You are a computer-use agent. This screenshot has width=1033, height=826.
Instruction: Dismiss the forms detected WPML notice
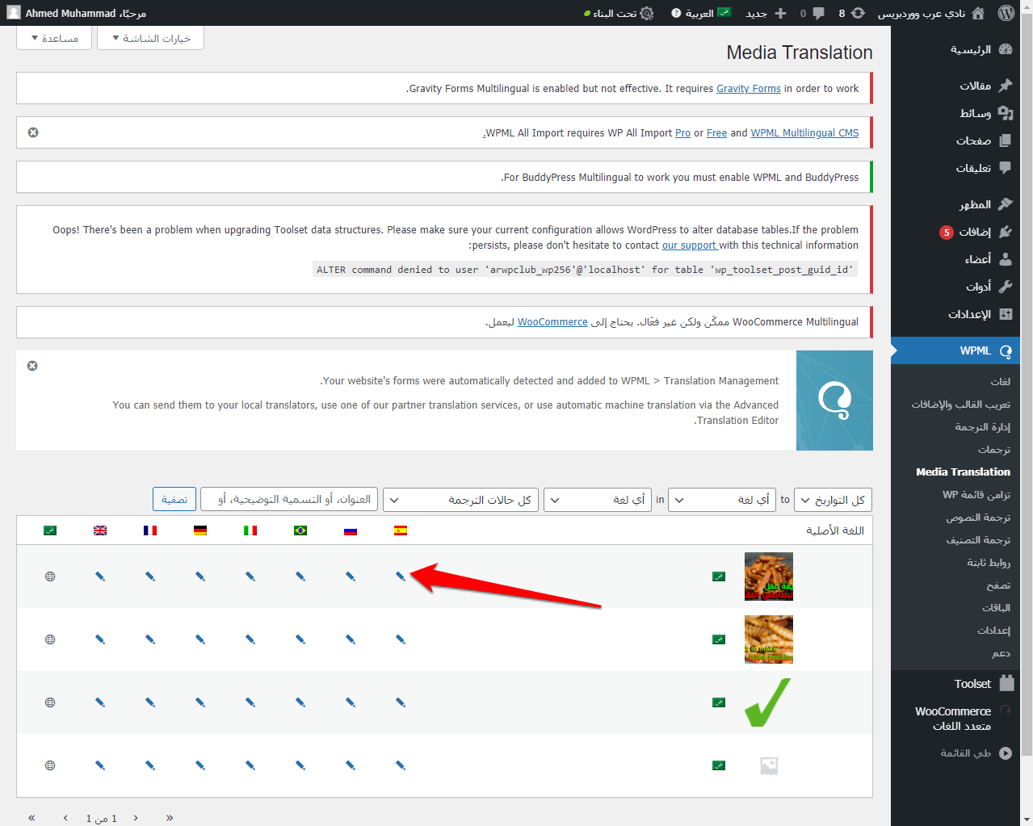pyautogui.click(x=32, y=366)
